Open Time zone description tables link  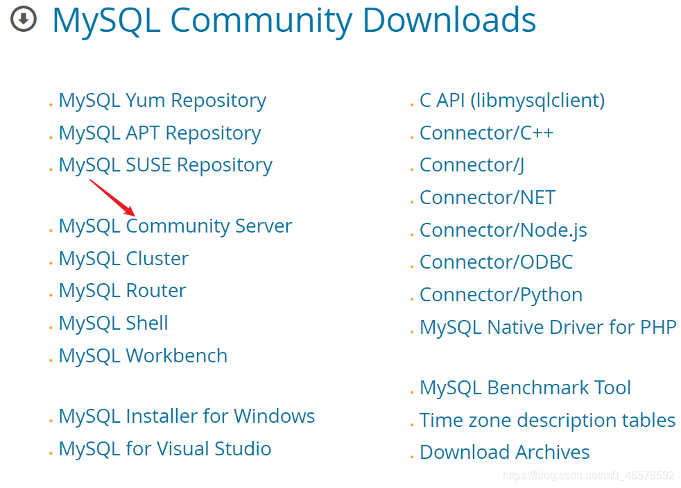[547, 421]
